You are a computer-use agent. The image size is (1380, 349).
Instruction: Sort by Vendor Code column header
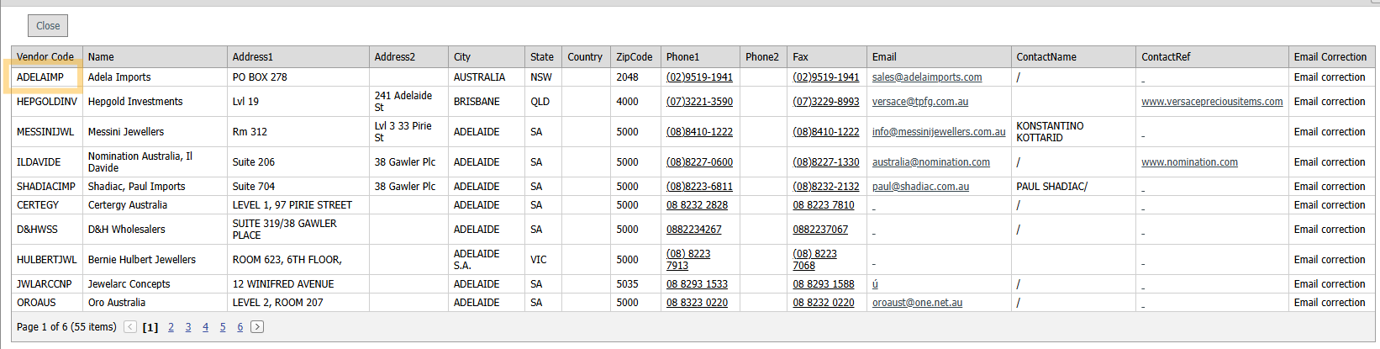(x=45, y=57)
